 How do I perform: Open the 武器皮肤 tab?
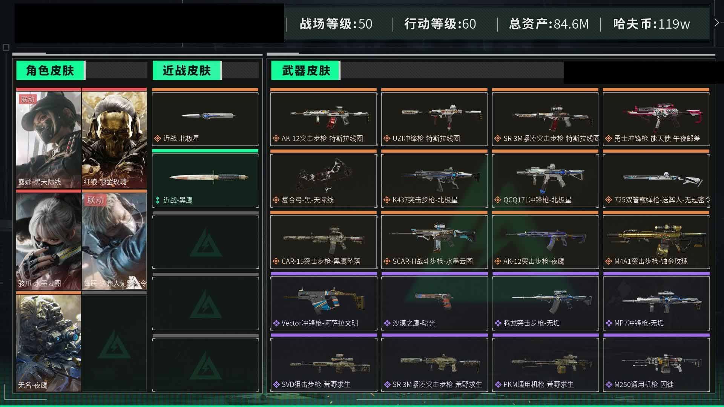(x=306, y=70)
